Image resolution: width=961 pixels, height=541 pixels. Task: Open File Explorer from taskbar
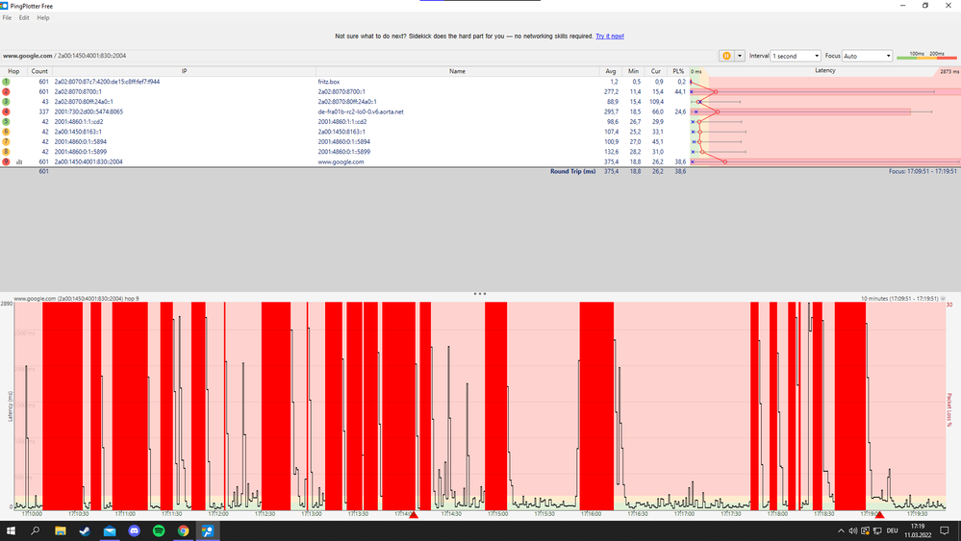pos(60,530)
